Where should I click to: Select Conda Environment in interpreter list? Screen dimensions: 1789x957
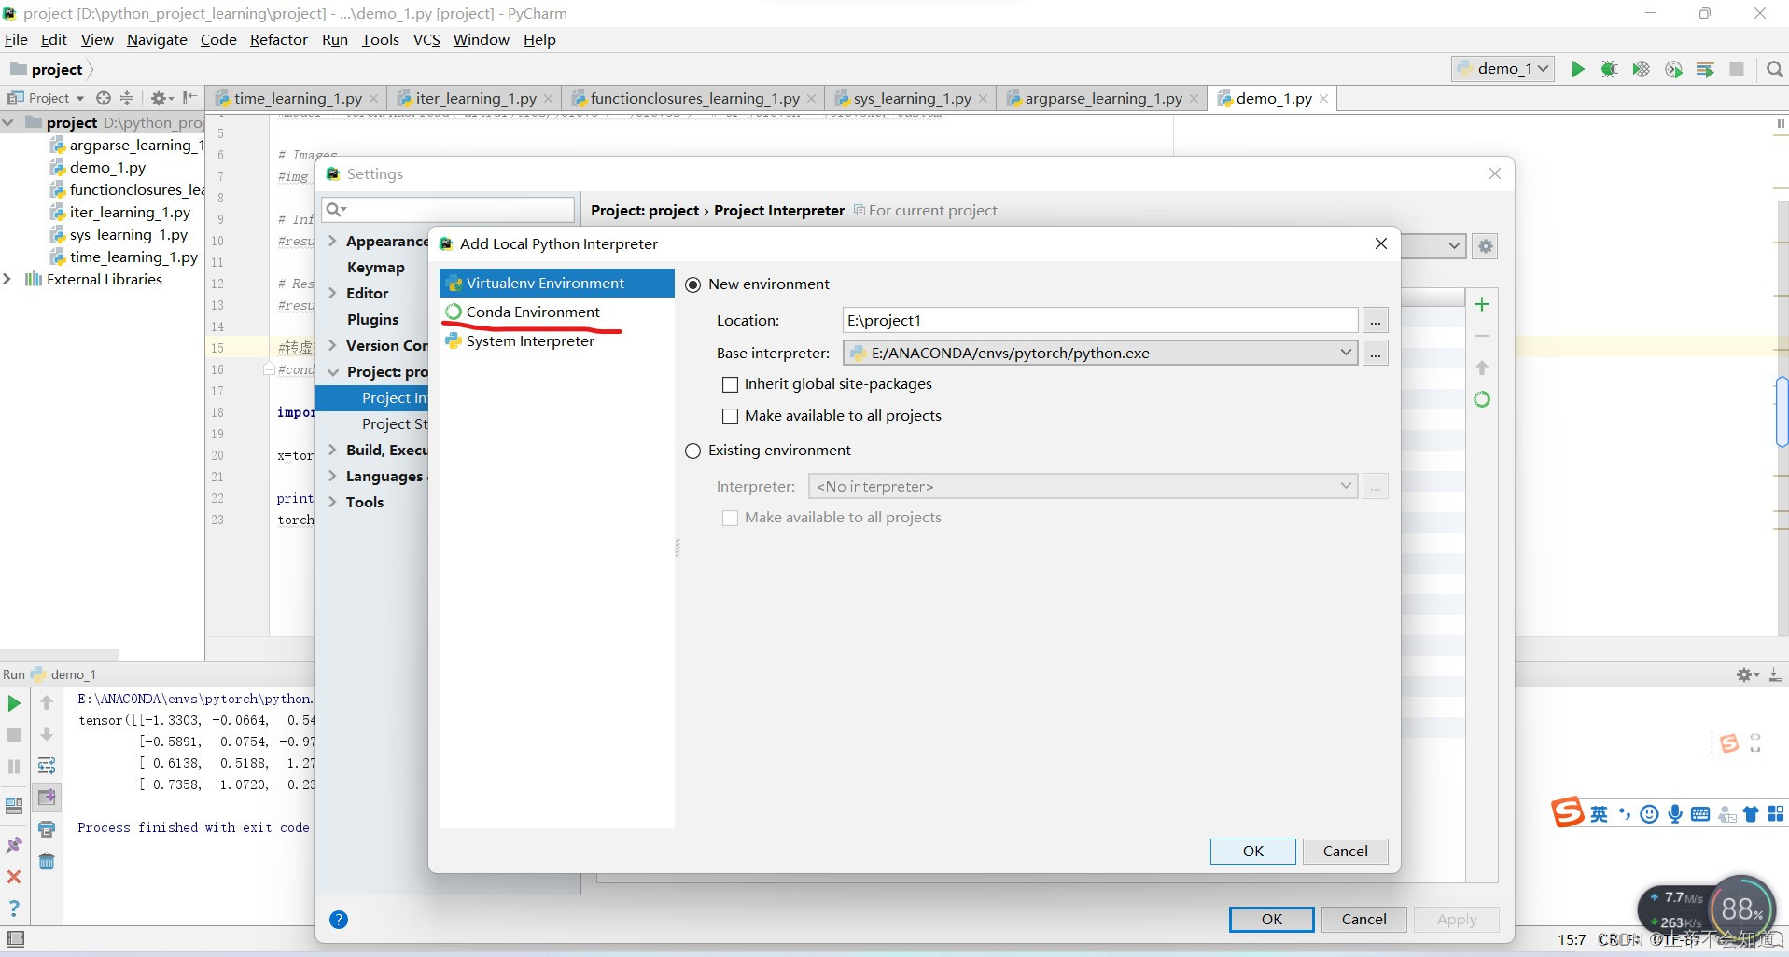(556, 312)
